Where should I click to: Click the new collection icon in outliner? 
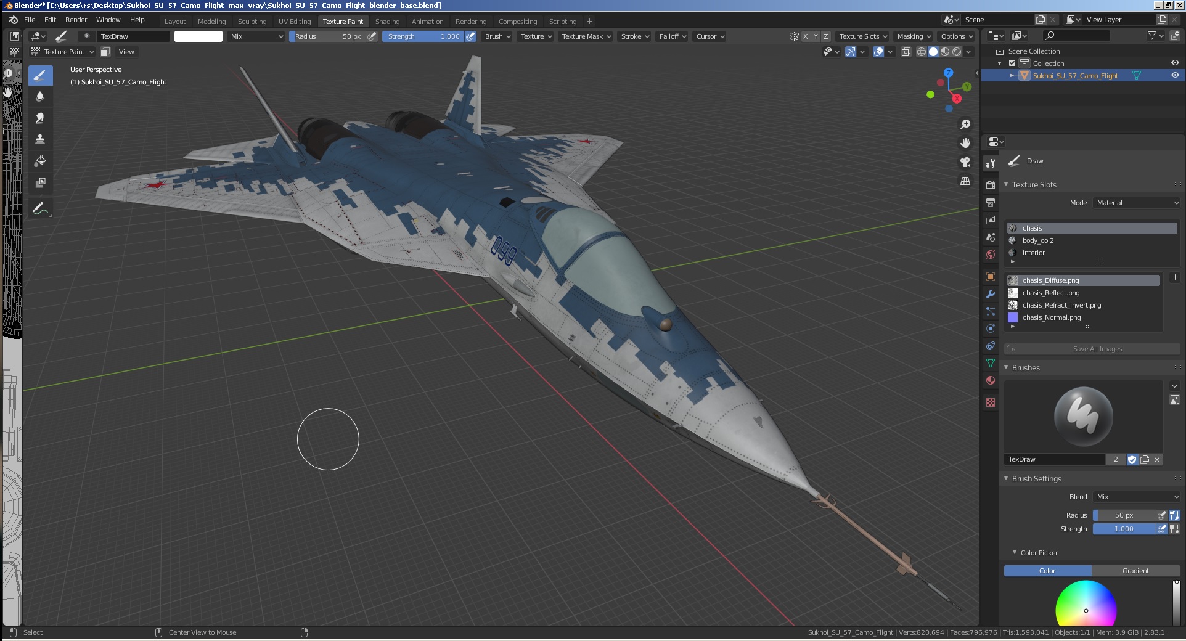[x=1174, y=36]
